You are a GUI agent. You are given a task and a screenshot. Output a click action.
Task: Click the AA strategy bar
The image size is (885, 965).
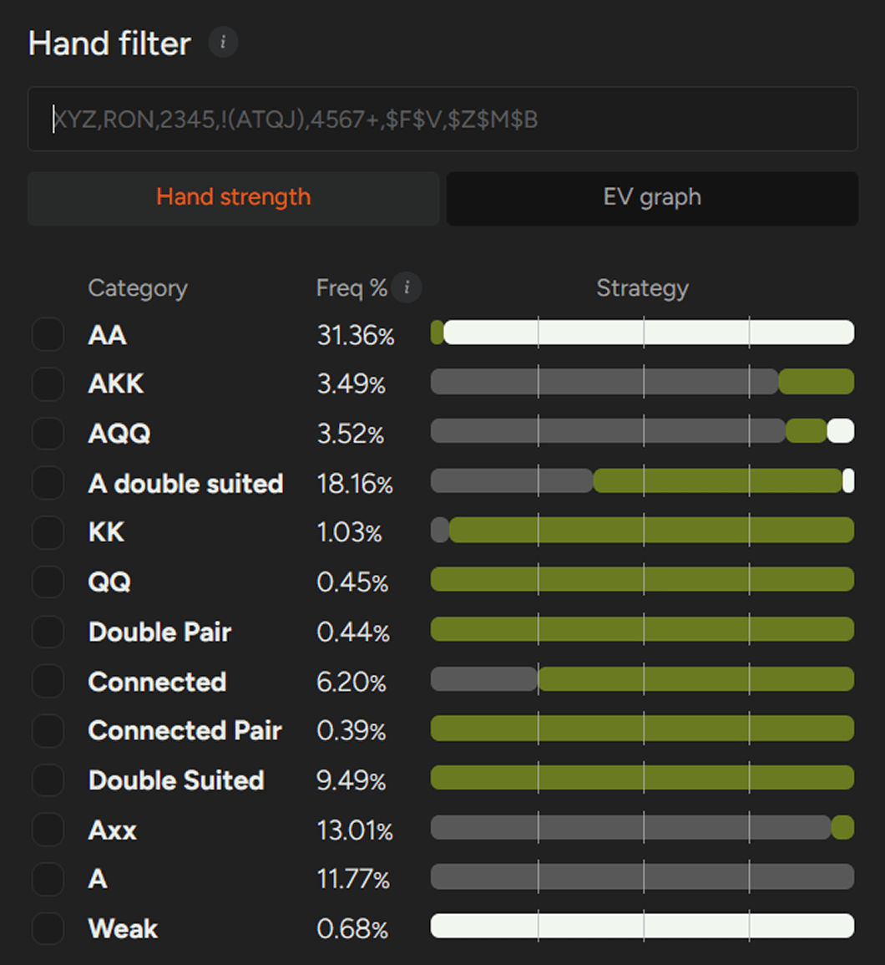coord(642,333)
